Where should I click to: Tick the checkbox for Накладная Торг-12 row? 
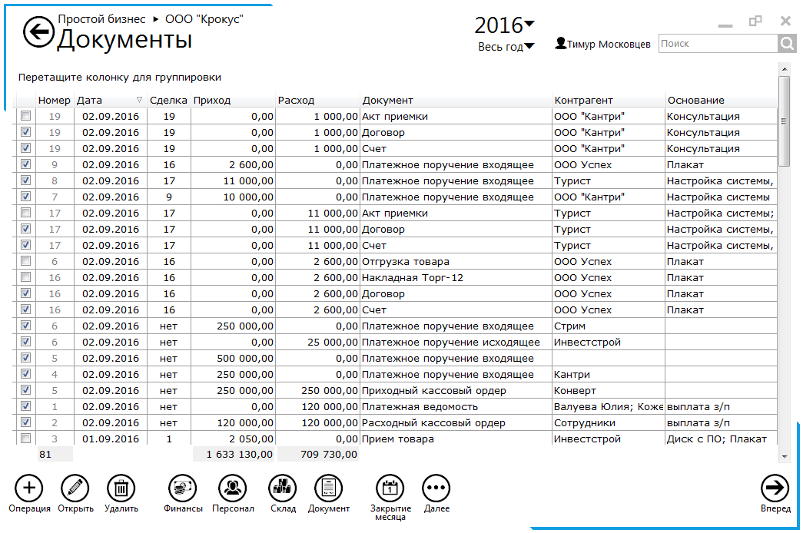(25, 278)
